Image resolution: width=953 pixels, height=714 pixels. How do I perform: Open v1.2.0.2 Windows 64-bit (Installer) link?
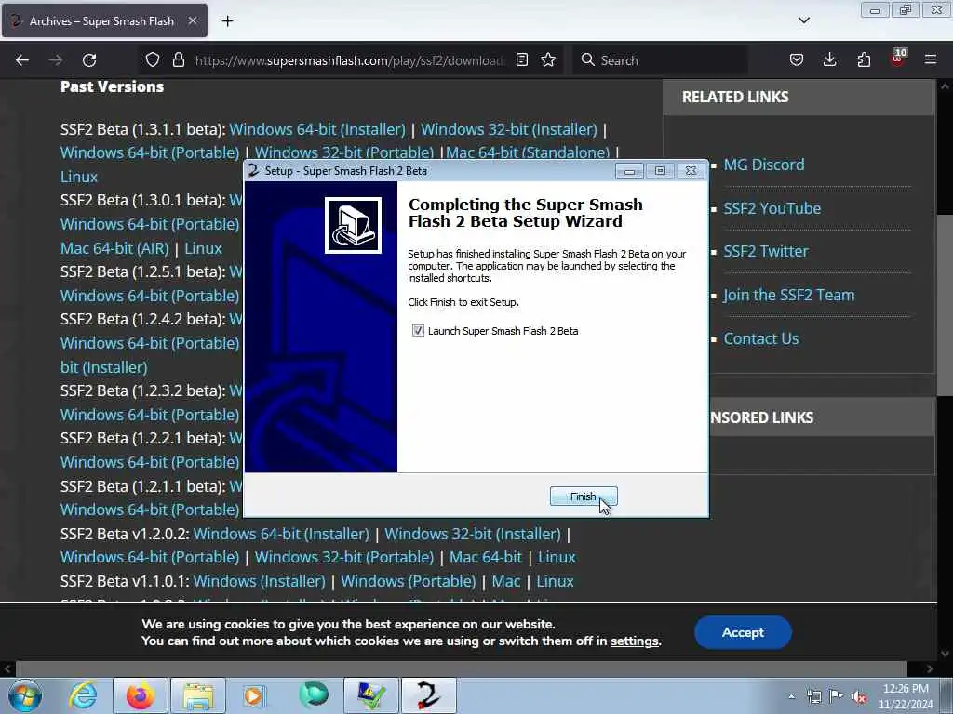point(281,534)
